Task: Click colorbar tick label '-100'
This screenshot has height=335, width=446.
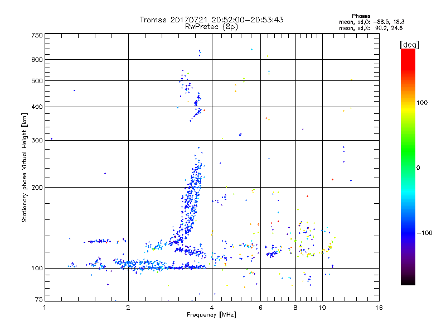Action: (424, 233)
